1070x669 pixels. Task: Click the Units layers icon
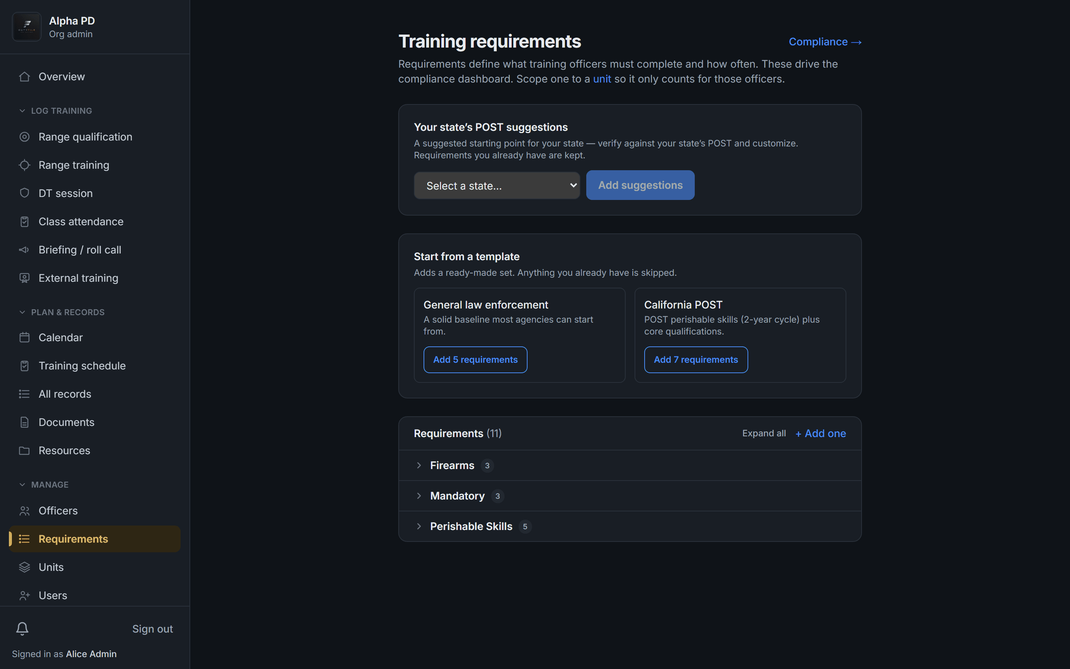24,567
